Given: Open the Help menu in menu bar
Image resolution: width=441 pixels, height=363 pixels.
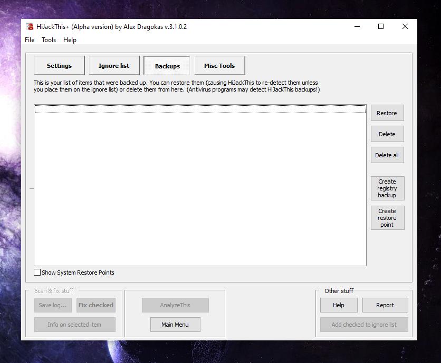Looking at the screenshot, I should [70, 40].
